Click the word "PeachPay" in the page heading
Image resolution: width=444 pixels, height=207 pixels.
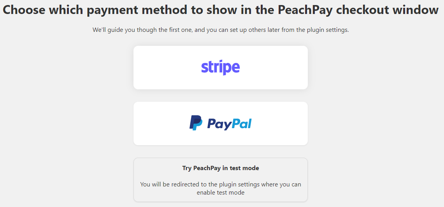tap(307, 10)
